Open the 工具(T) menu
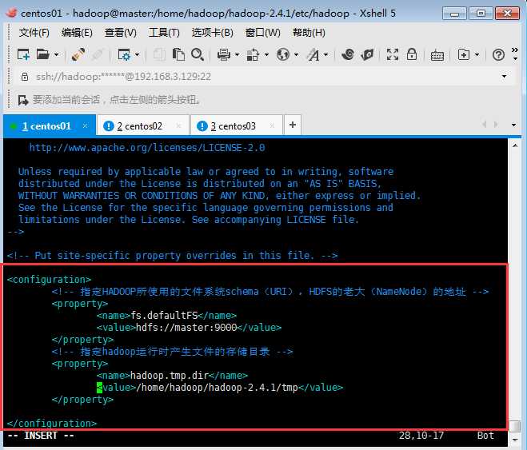 [x=164, y=33]
